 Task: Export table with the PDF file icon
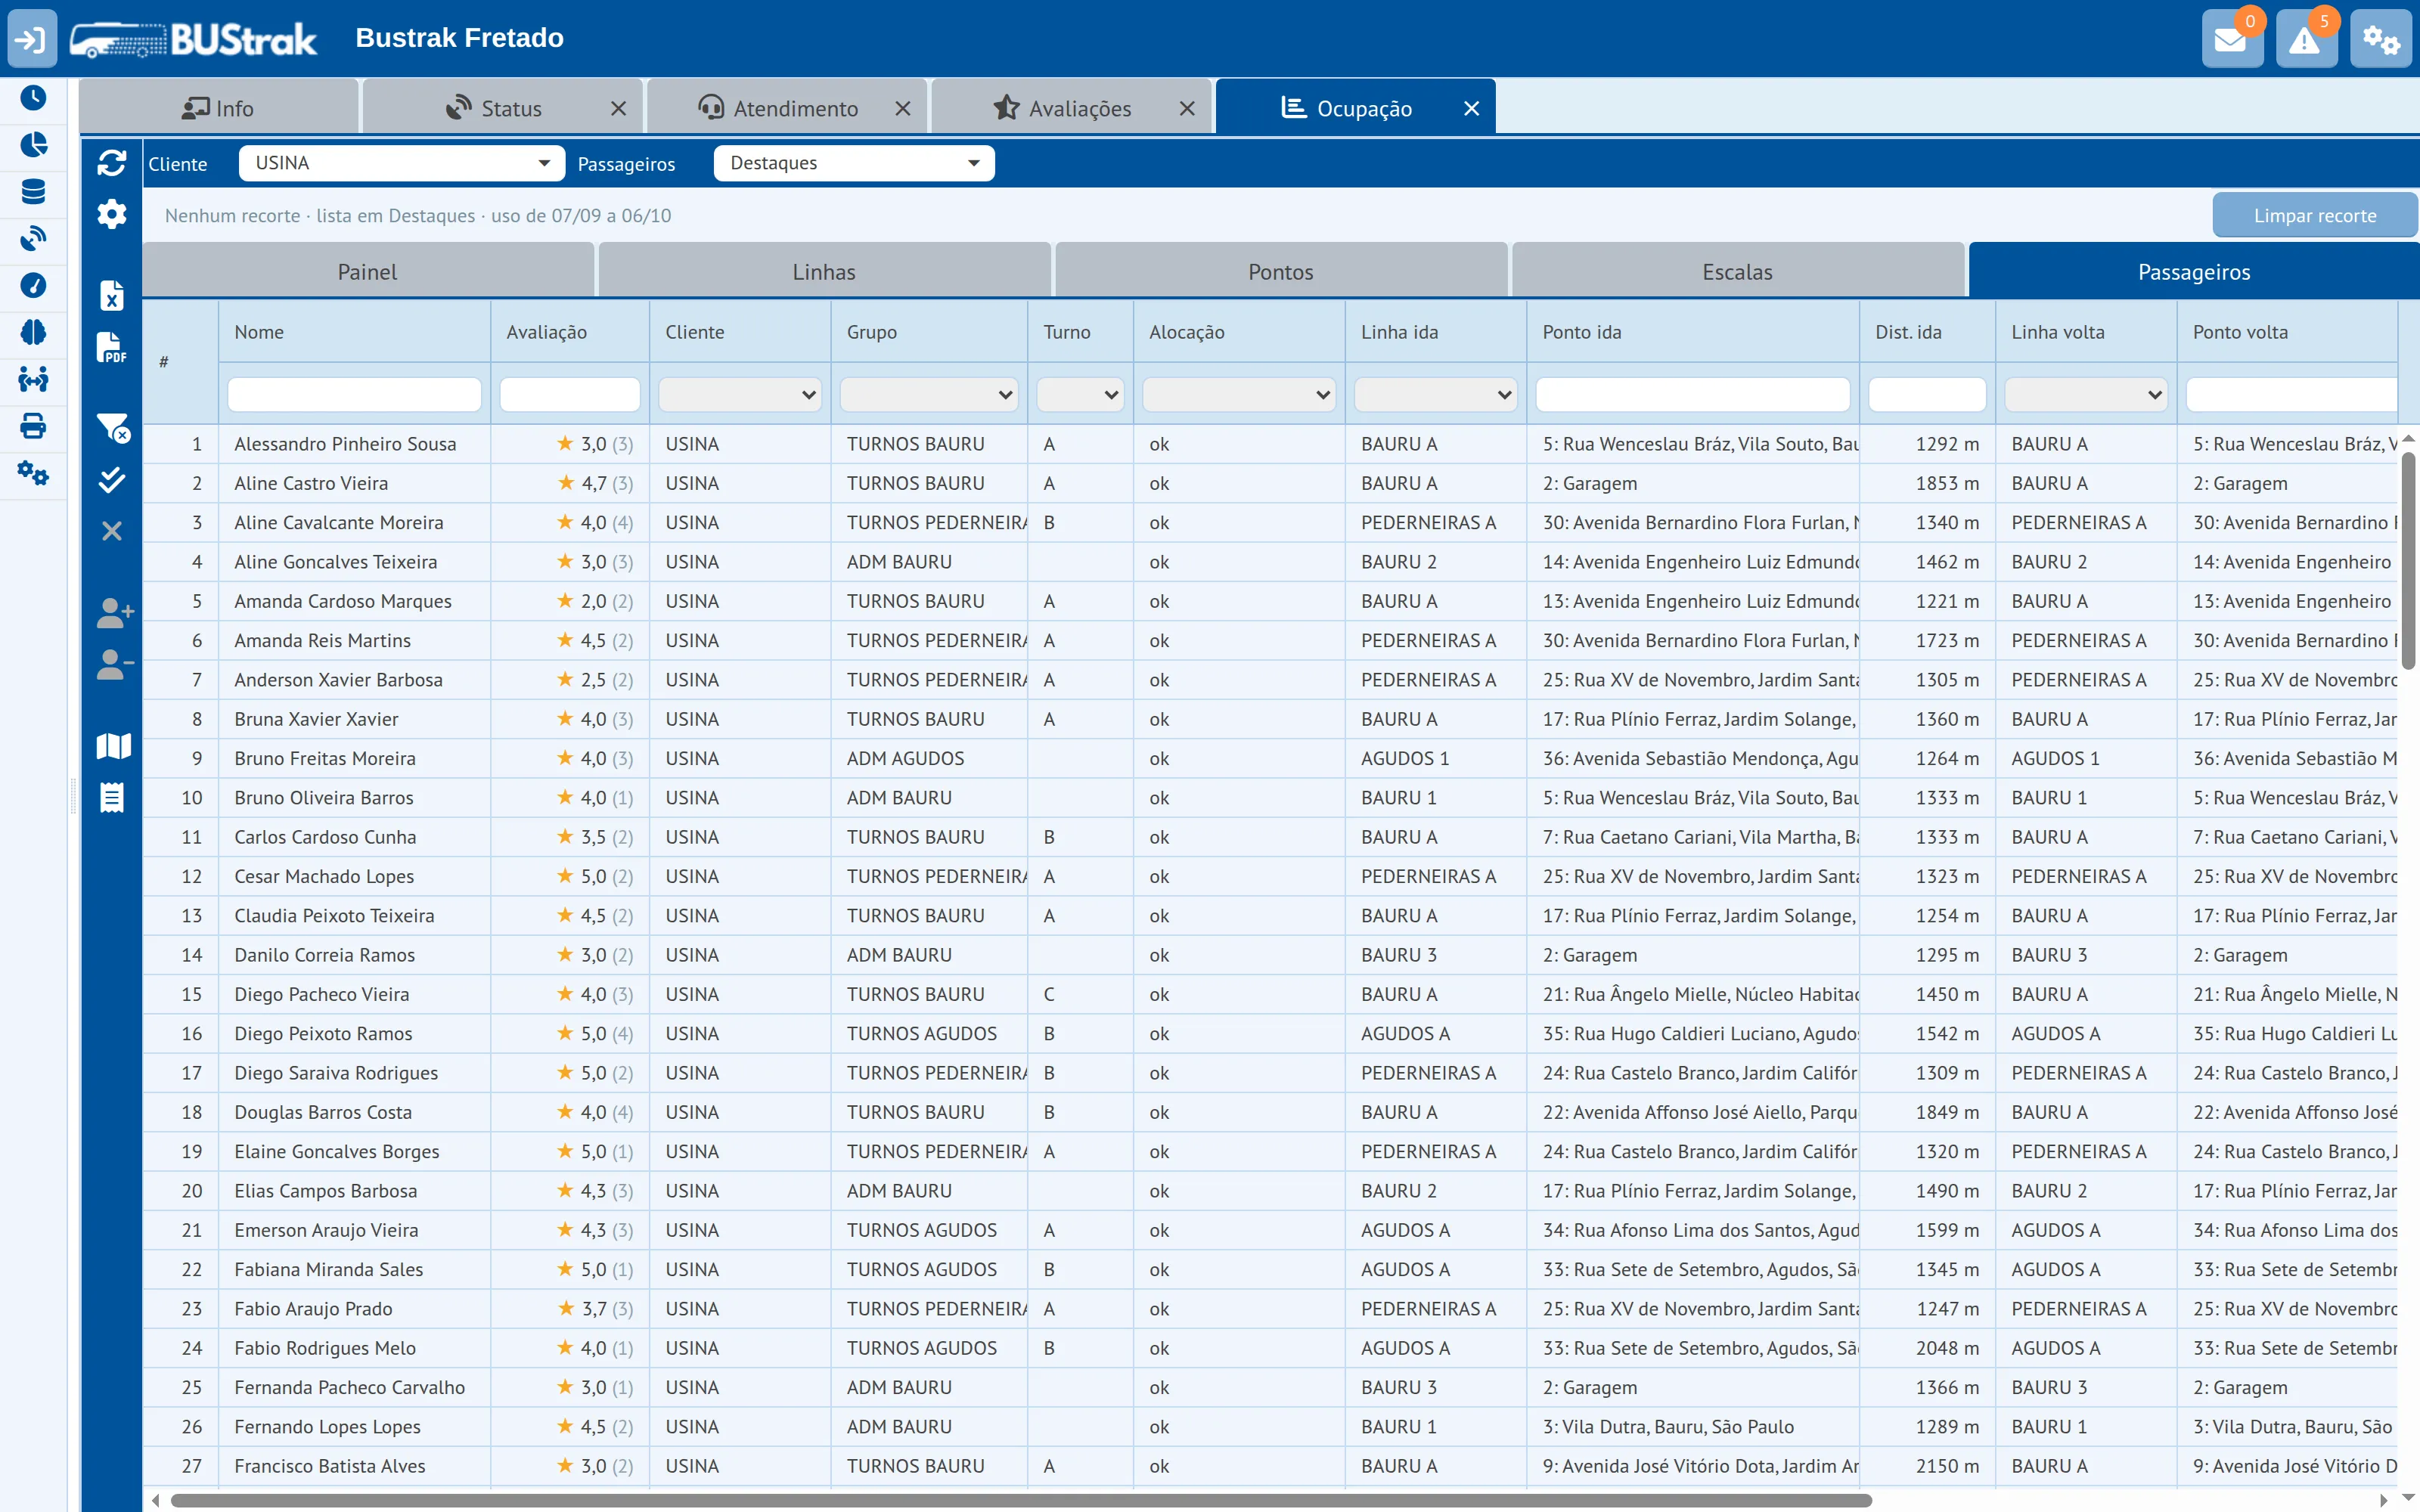[x=112, y=347]
